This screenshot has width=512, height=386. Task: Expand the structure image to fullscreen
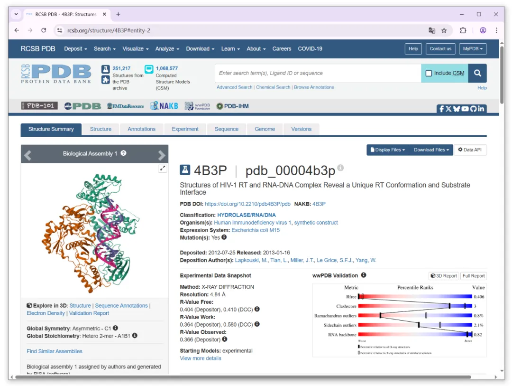[x=162, y=169]
